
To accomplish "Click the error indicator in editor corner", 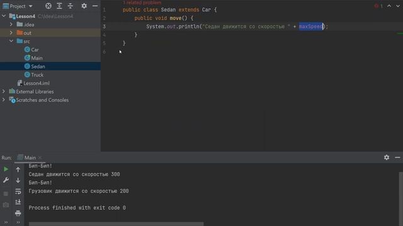I will [378, 6].
